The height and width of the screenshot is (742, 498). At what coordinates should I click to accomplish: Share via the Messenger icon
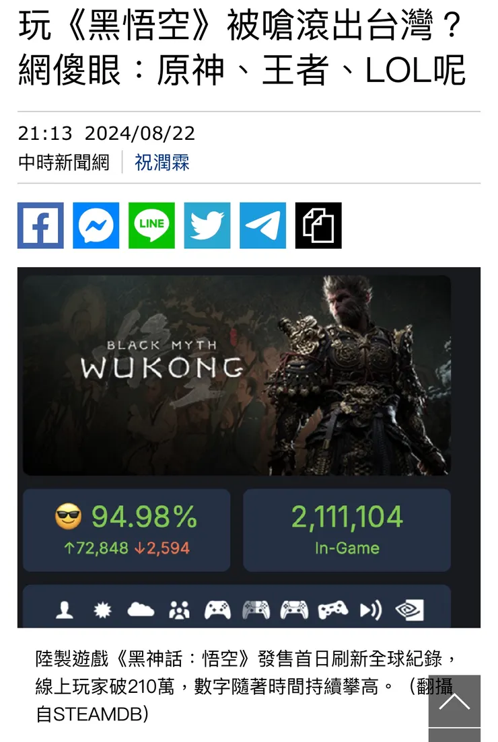click(96, 226)
